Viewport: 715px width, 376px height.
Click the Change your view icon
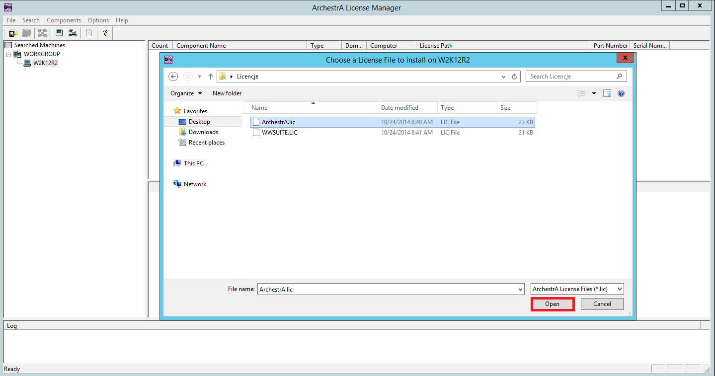[582, 93]
